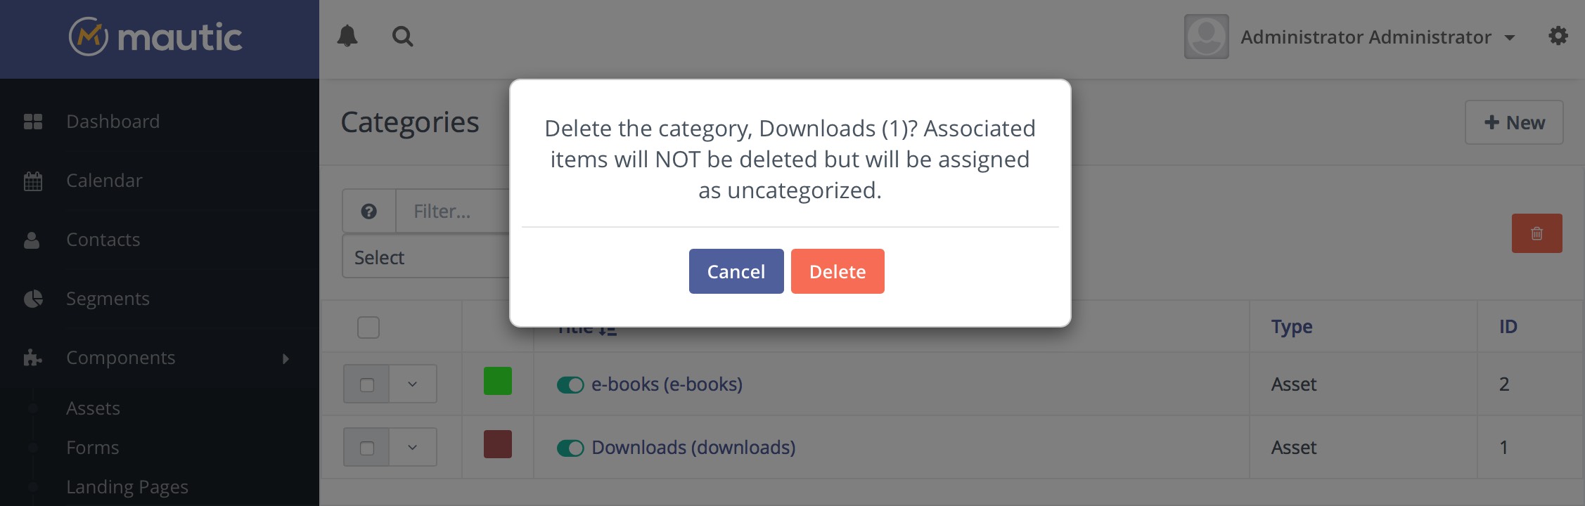Open the e-books row actions dropdown

413,384
